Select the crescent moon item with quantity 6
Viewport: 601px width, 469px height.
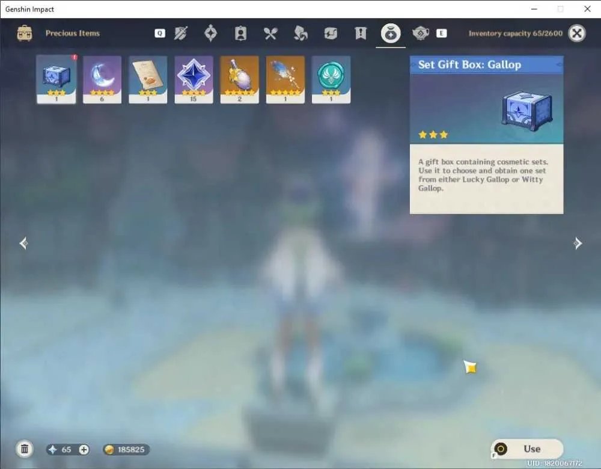(102, 79)
